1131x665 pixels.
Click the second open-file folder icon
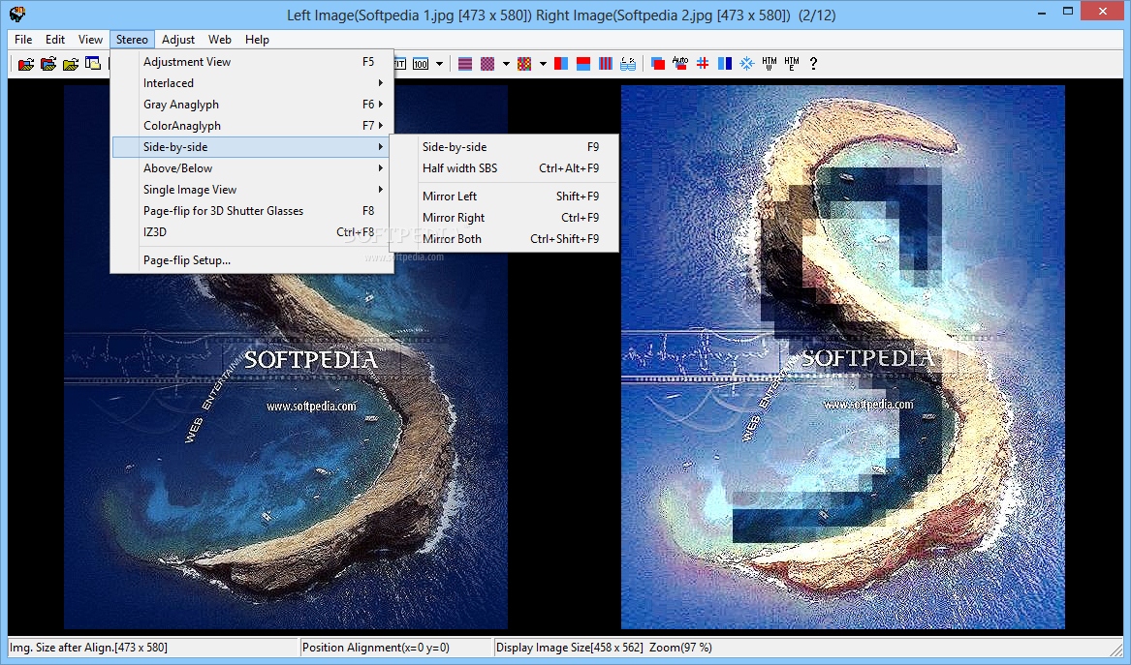coord(48,63)
